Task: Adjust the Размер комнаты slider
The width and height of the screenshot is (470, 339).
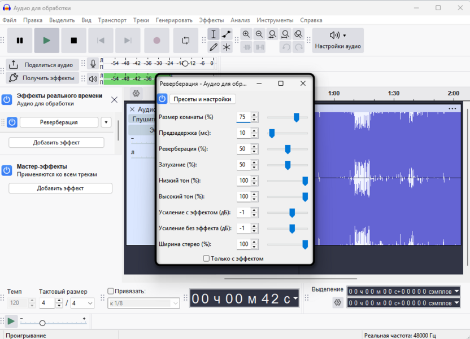Action: [x=296, y=117]
